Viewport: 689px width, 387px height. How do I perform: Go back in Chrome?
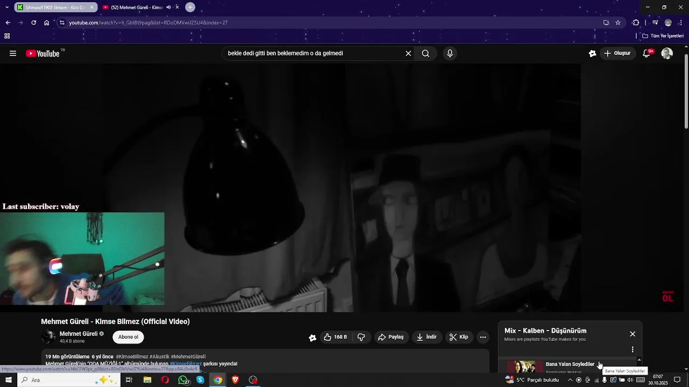coord(8,23)
